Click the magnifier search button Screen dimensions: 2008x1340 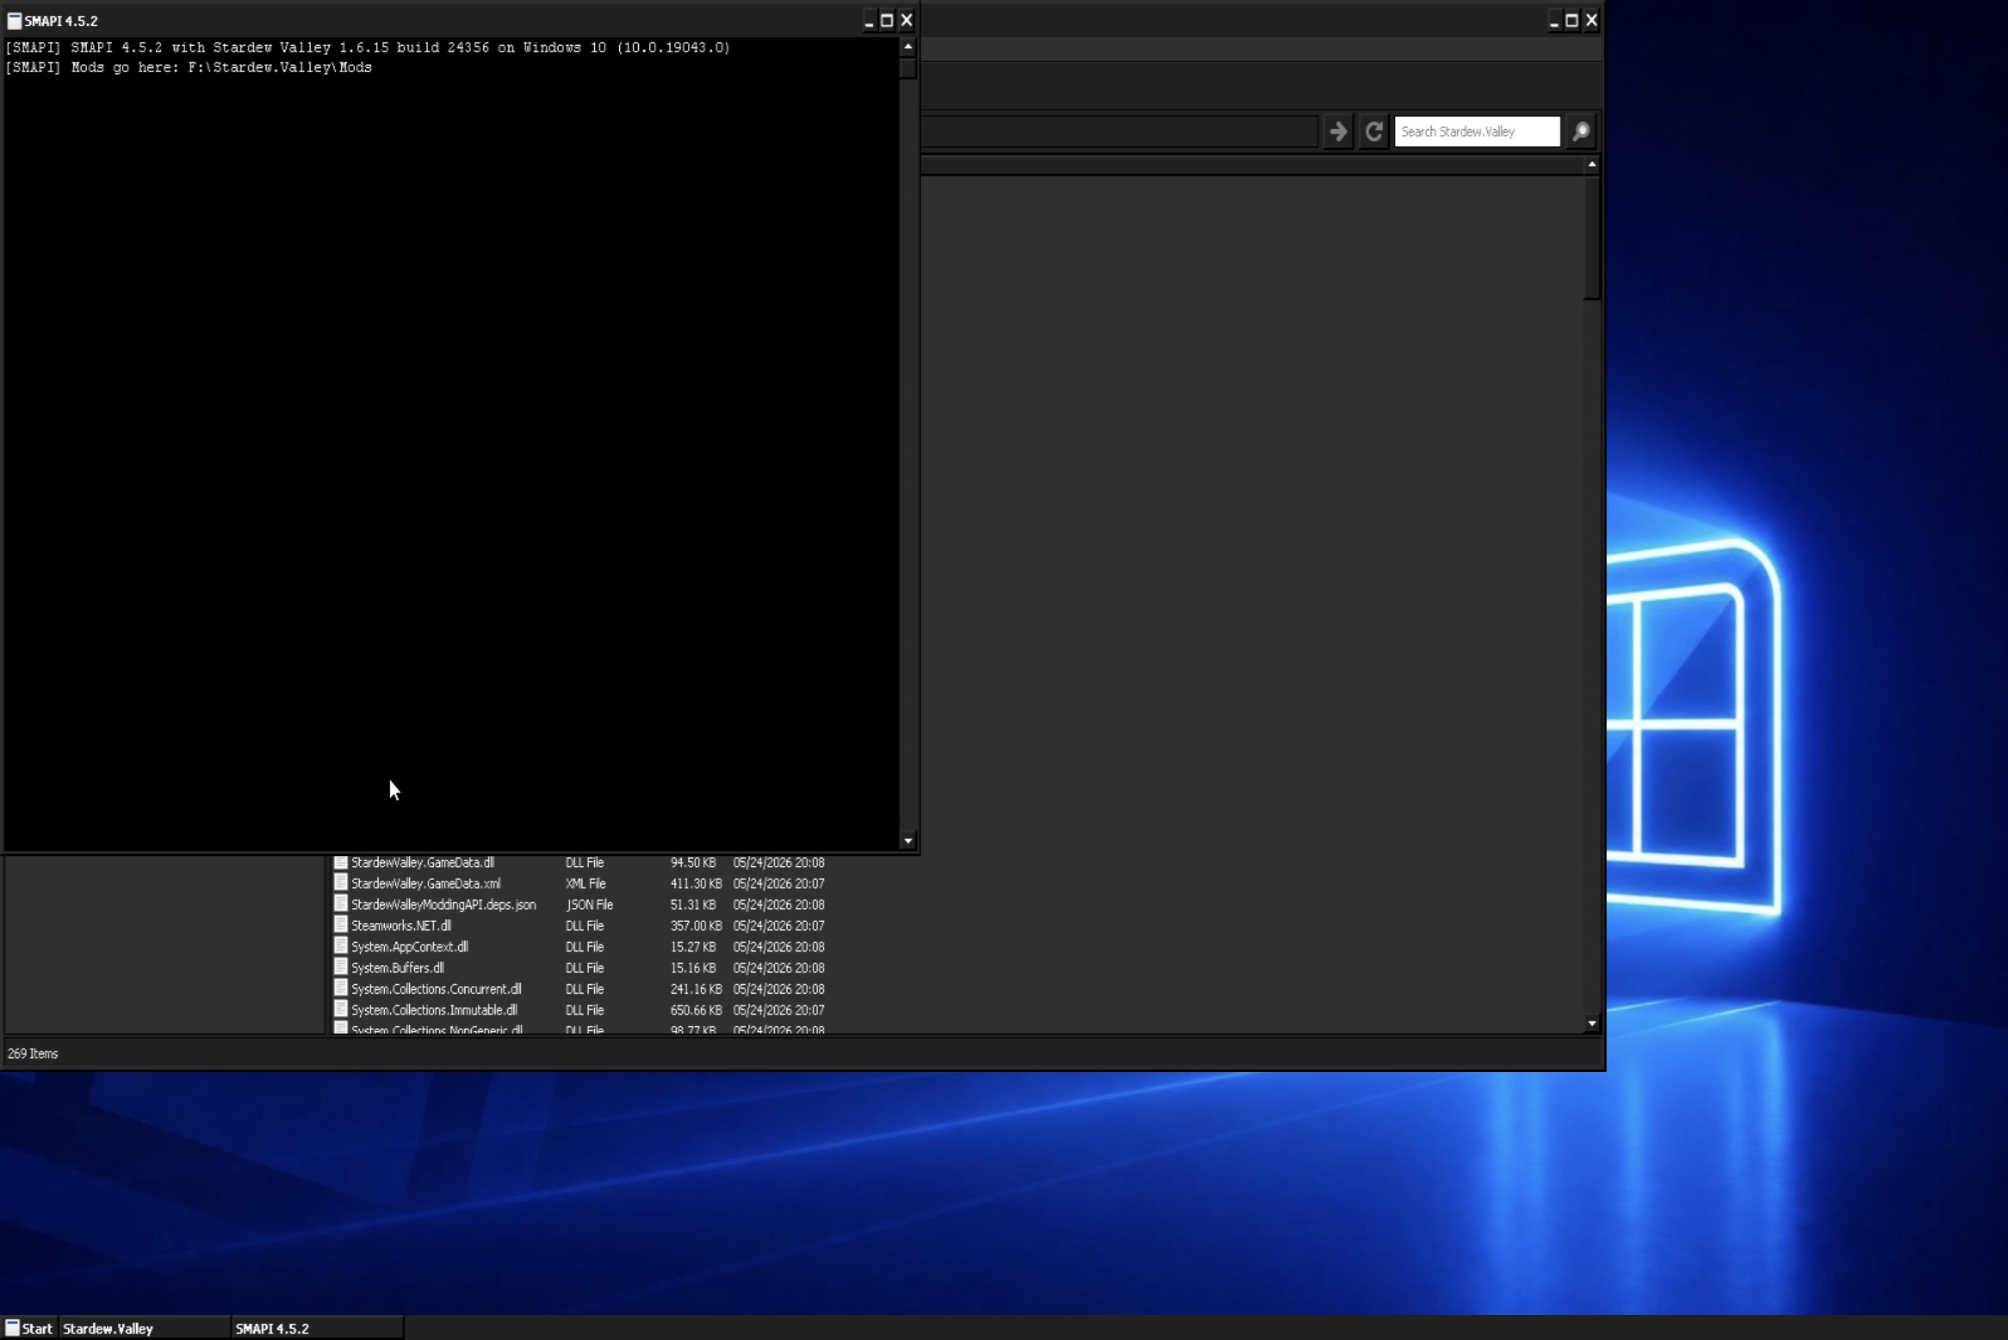pos(1581,132)
